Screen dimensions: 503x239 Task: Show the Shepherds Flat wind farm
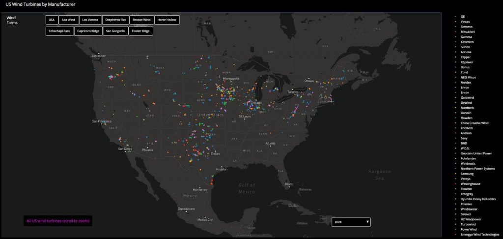(x=116, y=20)
